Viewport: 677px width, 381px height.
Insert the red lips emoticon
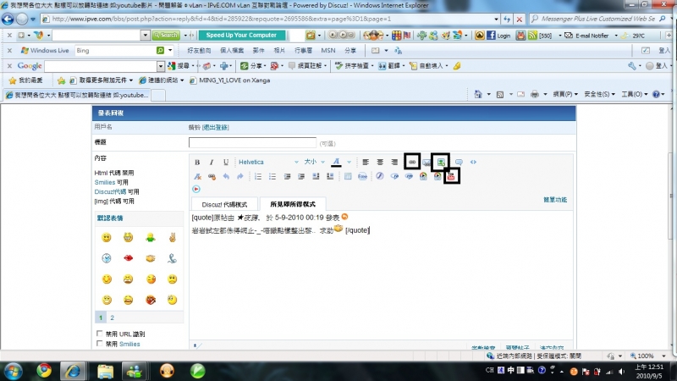pyautogui.click(x=129, y=258)
